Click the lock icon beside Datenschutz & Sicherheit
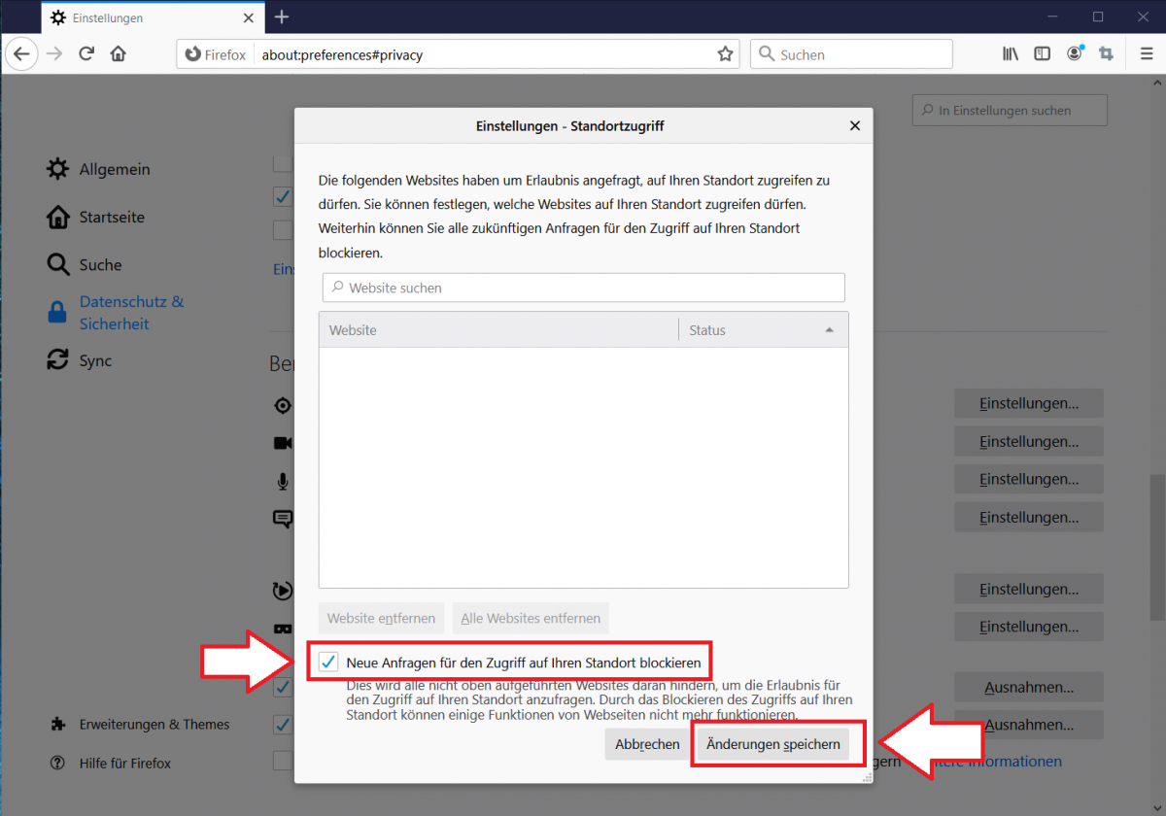Viewport: 1166px width, 816px height. 56,312
